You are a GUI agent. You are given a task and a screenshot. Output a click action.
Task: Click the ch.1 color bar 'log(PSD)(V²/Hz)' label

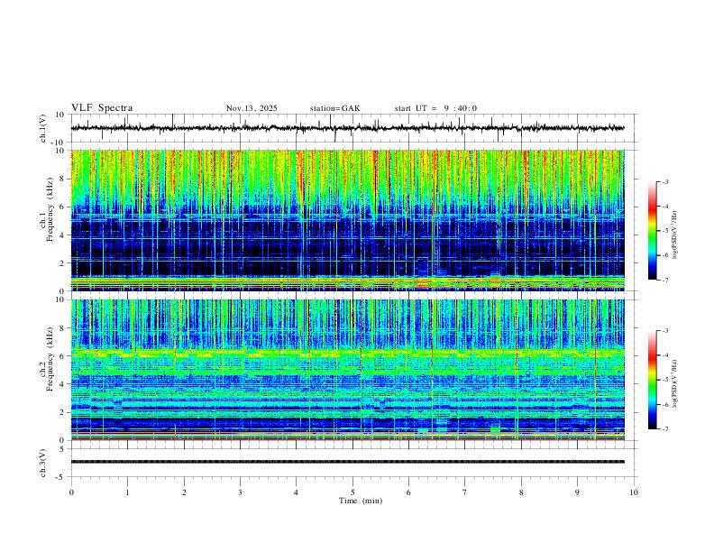coord(674,235)
